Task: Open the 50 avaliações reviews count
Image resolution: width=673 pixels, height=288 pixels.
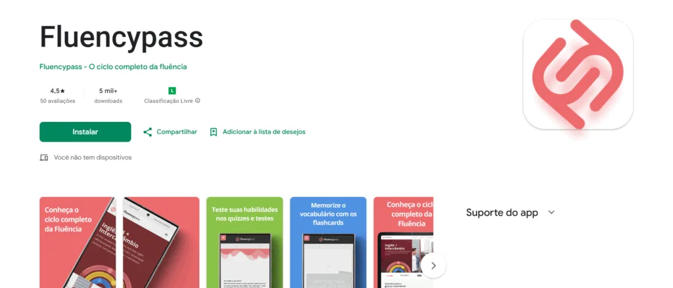Action: (x=58, y=101)
